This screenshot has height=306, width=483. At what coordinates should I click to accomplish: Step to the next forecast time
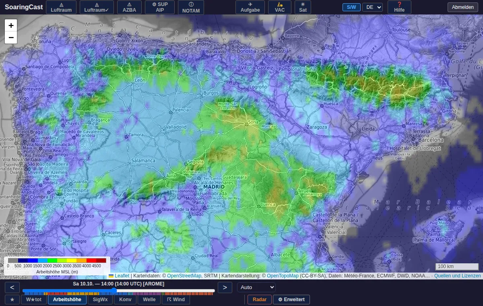[x=225, y=287]
